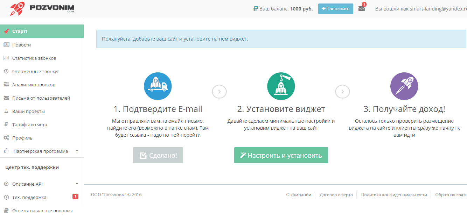Viewport: 467px width, 221px height.
Task: Open the Договор оферта link
Action: click(x=335, y=194)
